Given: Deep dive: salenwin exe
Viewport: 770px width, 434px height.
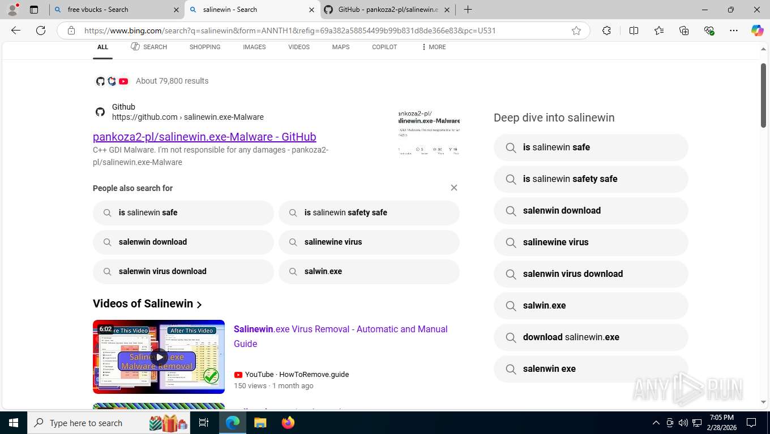Looking at the screenshot, I should [591, 368].
